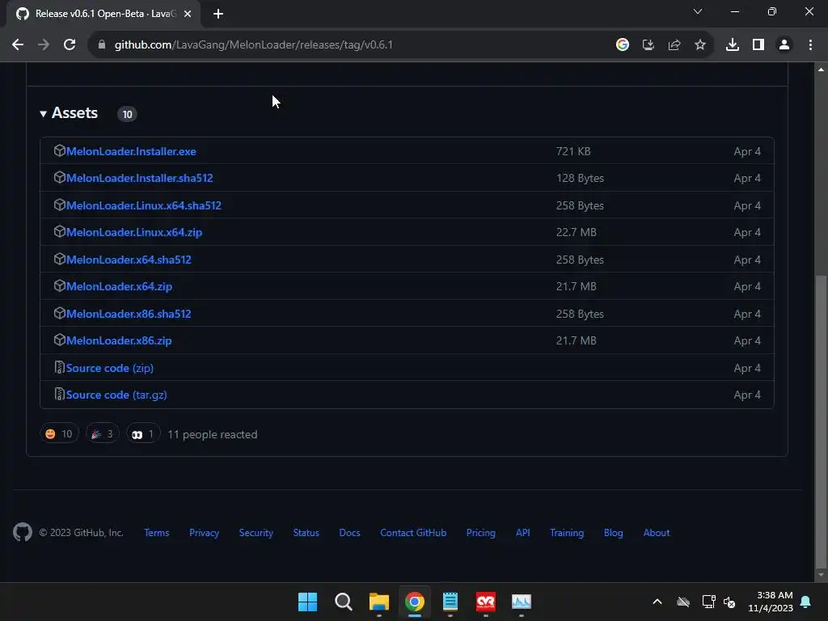Open taskbar Search
This screenshot has height=621, width=828.
tap(343, 602)
